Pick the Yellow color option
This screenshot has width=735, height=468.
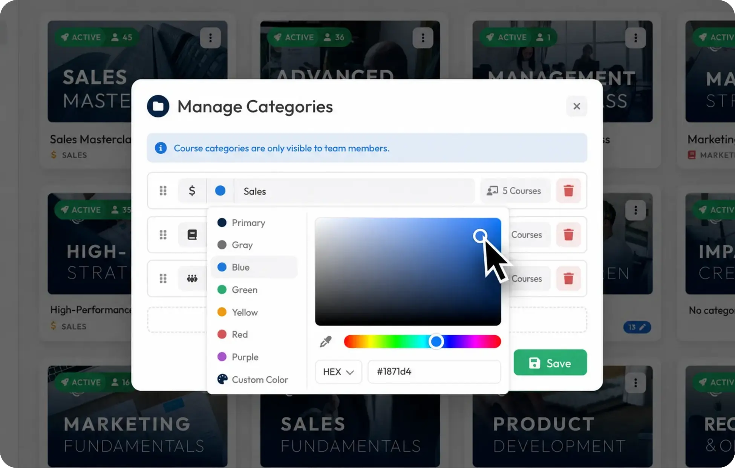[254, 312]
